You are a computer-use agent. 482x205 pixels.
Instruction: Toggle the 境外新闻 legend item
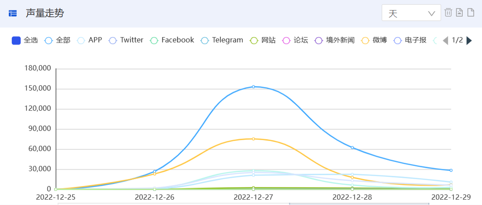click(x=334, y=40)
